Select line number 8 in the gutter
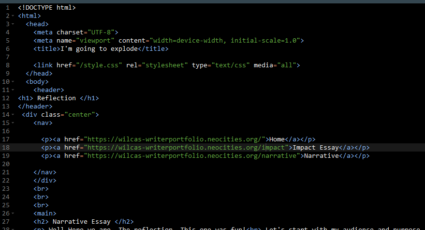 click(7, 65)
